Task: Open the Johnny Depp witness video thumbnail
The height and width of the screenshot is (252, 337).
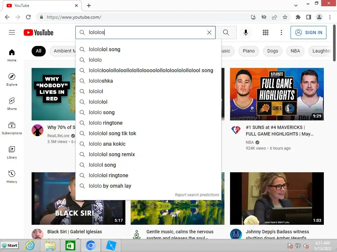Action: (277, 199)
